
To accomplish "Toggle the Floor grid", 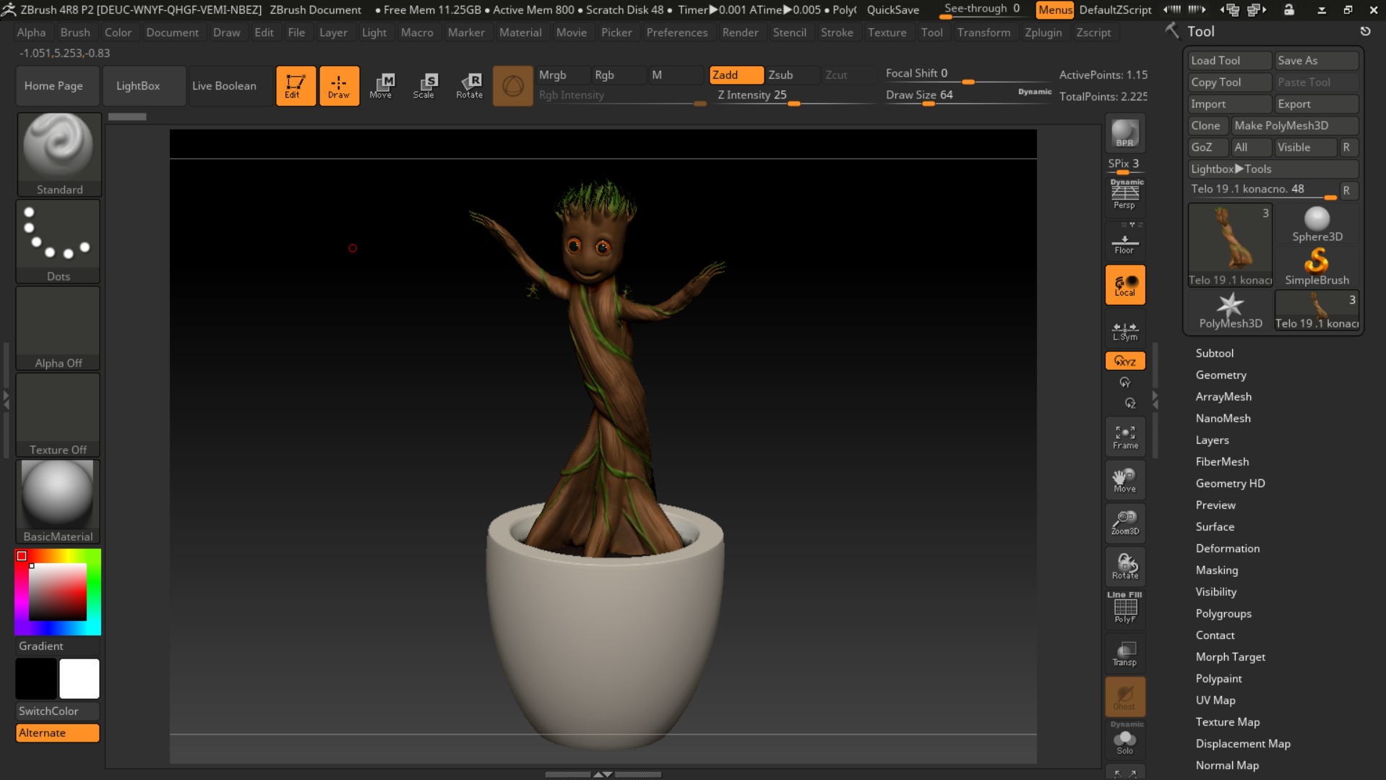I will (x=1124, y=241).
